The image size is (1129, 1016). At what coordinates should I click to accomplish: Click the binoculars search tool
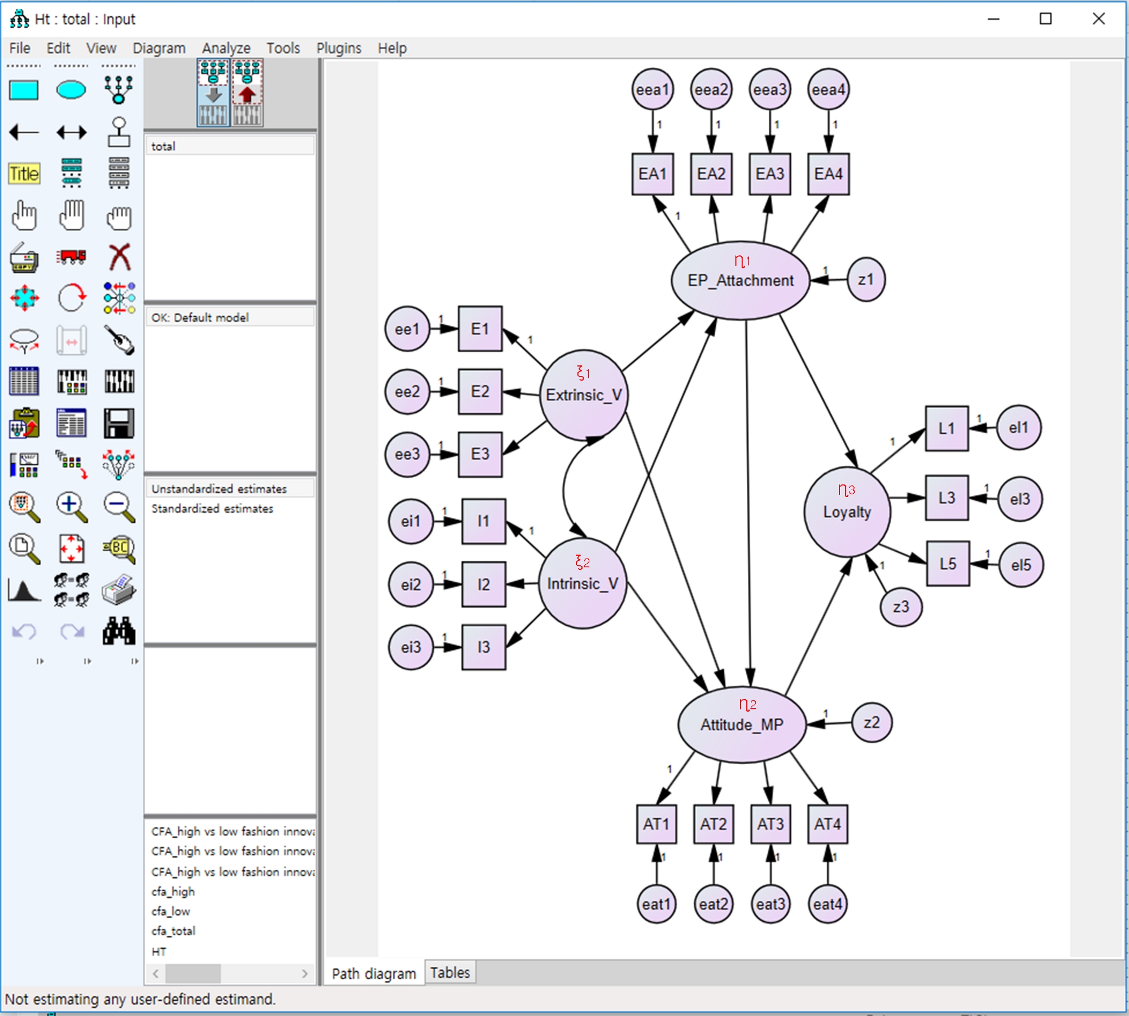[119, 631]
